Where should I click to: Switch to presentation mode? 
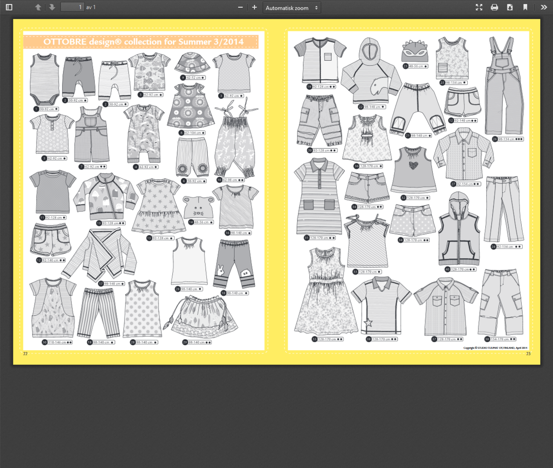coord(479,7)
